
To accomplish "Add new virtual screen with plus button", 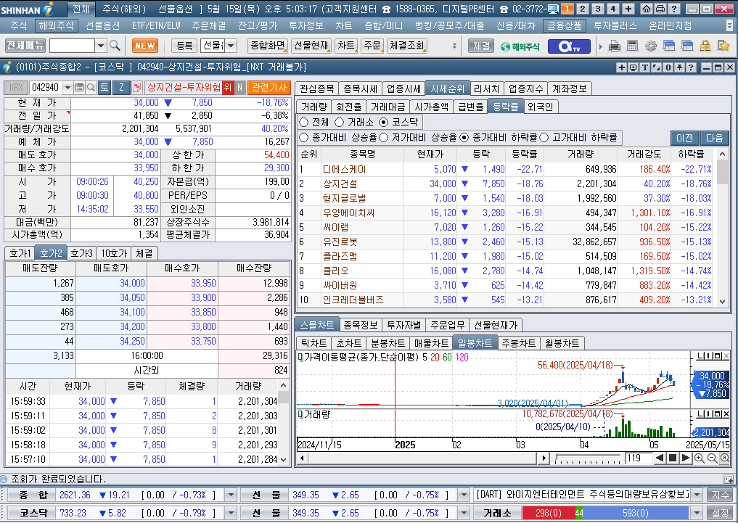I will (628, 9).
